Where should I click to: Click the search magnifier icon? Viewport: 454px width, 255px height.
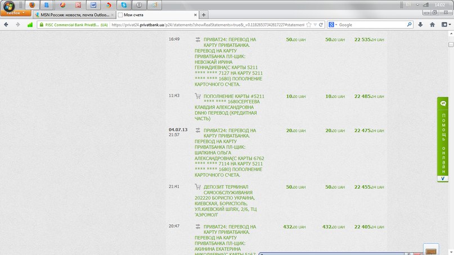(409, 25)
